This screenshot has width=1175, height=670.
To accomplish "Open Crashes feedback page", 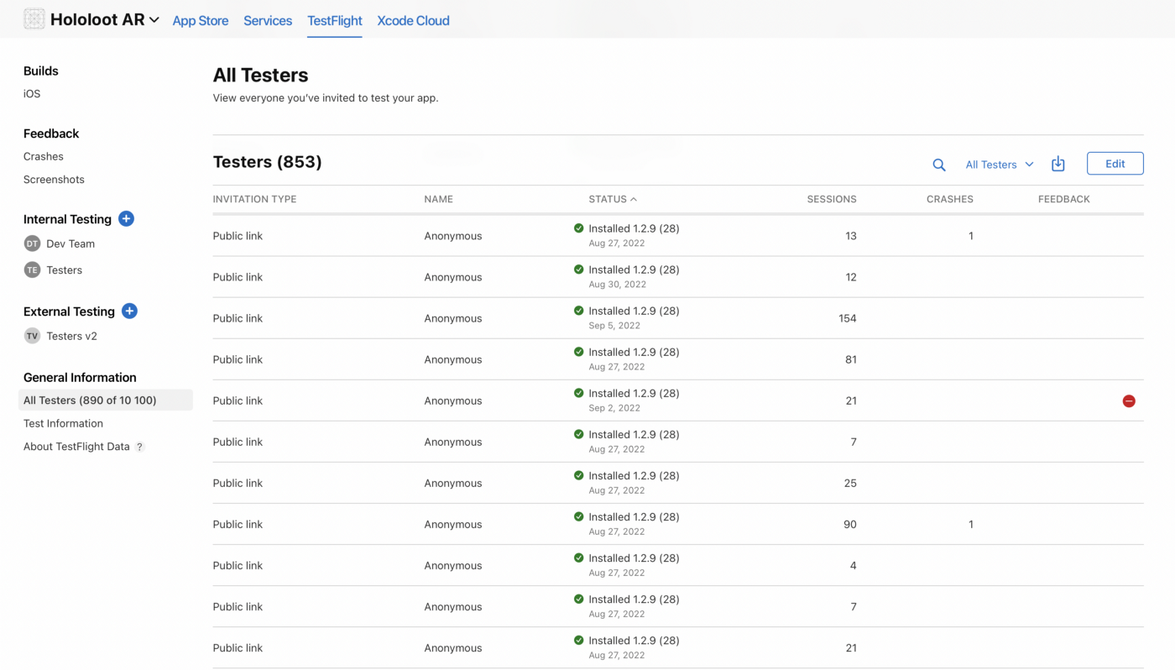I will click(44, 157).
